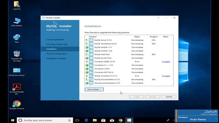Viewport: 219px width, 123px height.
Task: Launch Acrobat Reader DC from desktop
Action: [17, 89]
